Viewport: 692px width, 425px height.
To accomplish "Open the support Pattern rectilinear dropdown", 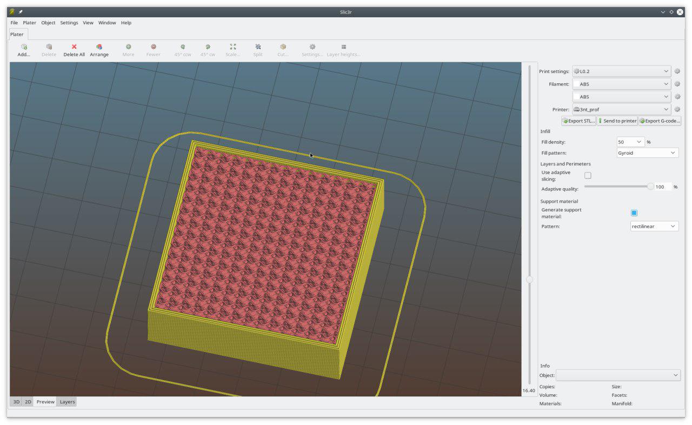I will pos(654,227).
